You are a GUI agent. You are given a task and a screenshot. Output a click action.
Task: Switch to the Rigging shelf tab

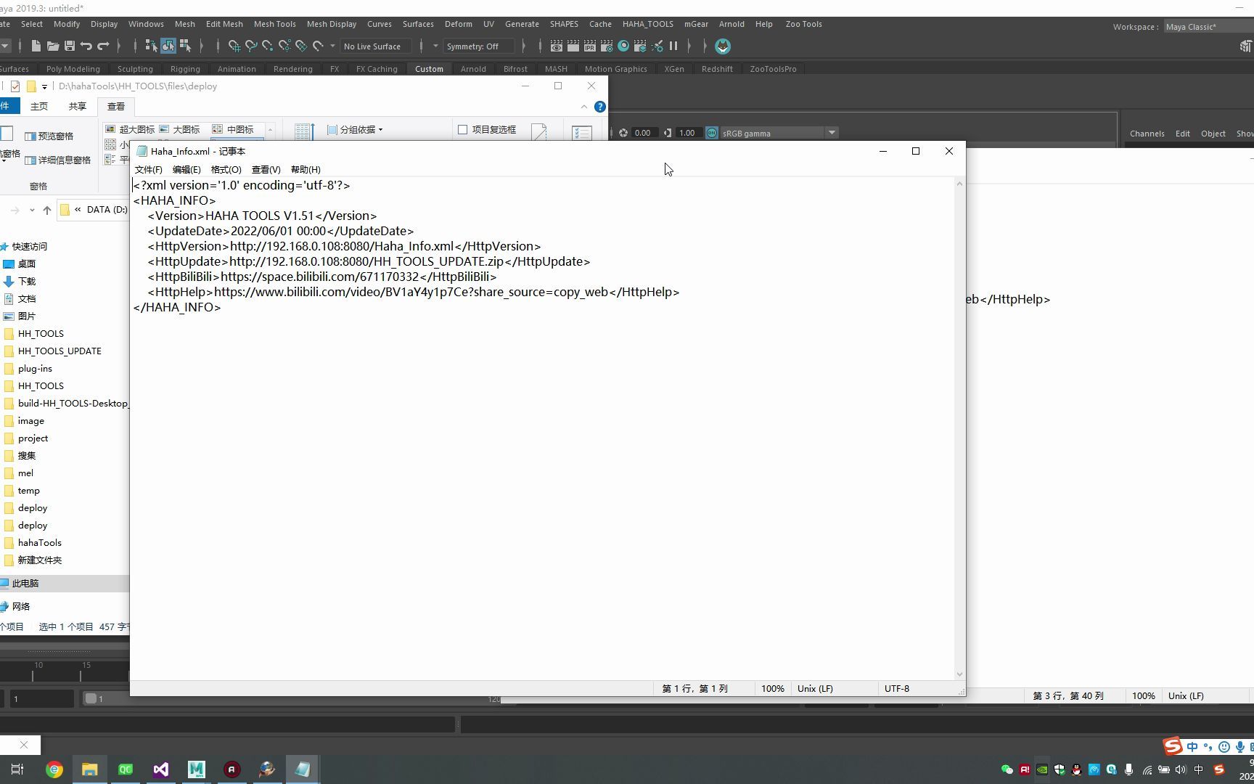(x=185, y=69)
